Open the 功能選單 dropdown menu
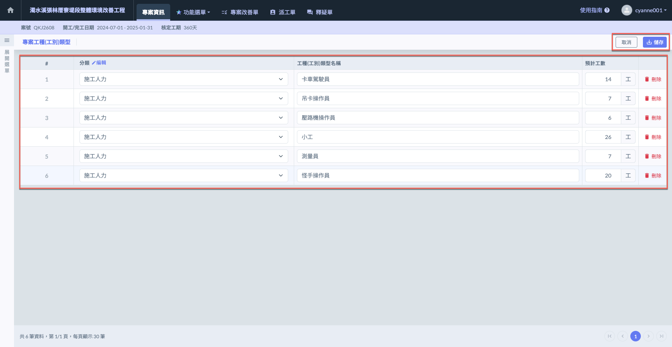 (x=193, y=12)
